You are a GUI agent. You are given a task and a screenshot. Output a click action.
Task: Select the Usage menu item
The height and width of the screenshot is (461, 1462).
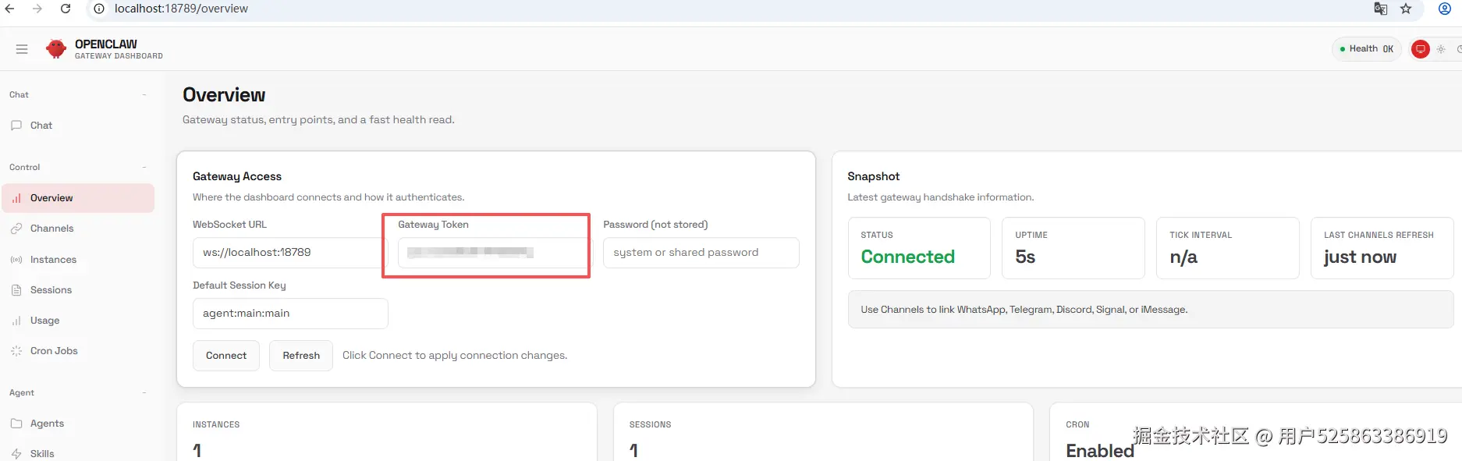pyautogui.click(x=44, y=321)
